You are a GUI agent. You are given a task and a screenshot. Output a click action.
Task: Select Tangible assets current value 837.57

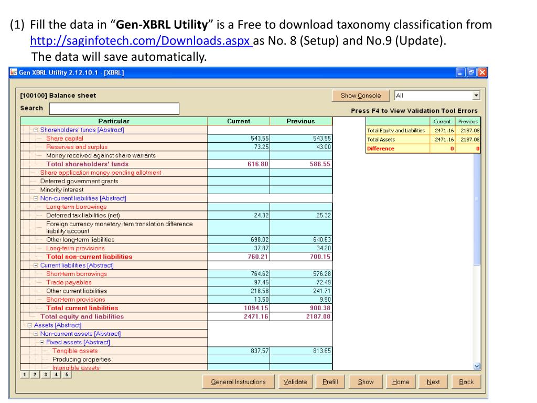tap(239, 351)
